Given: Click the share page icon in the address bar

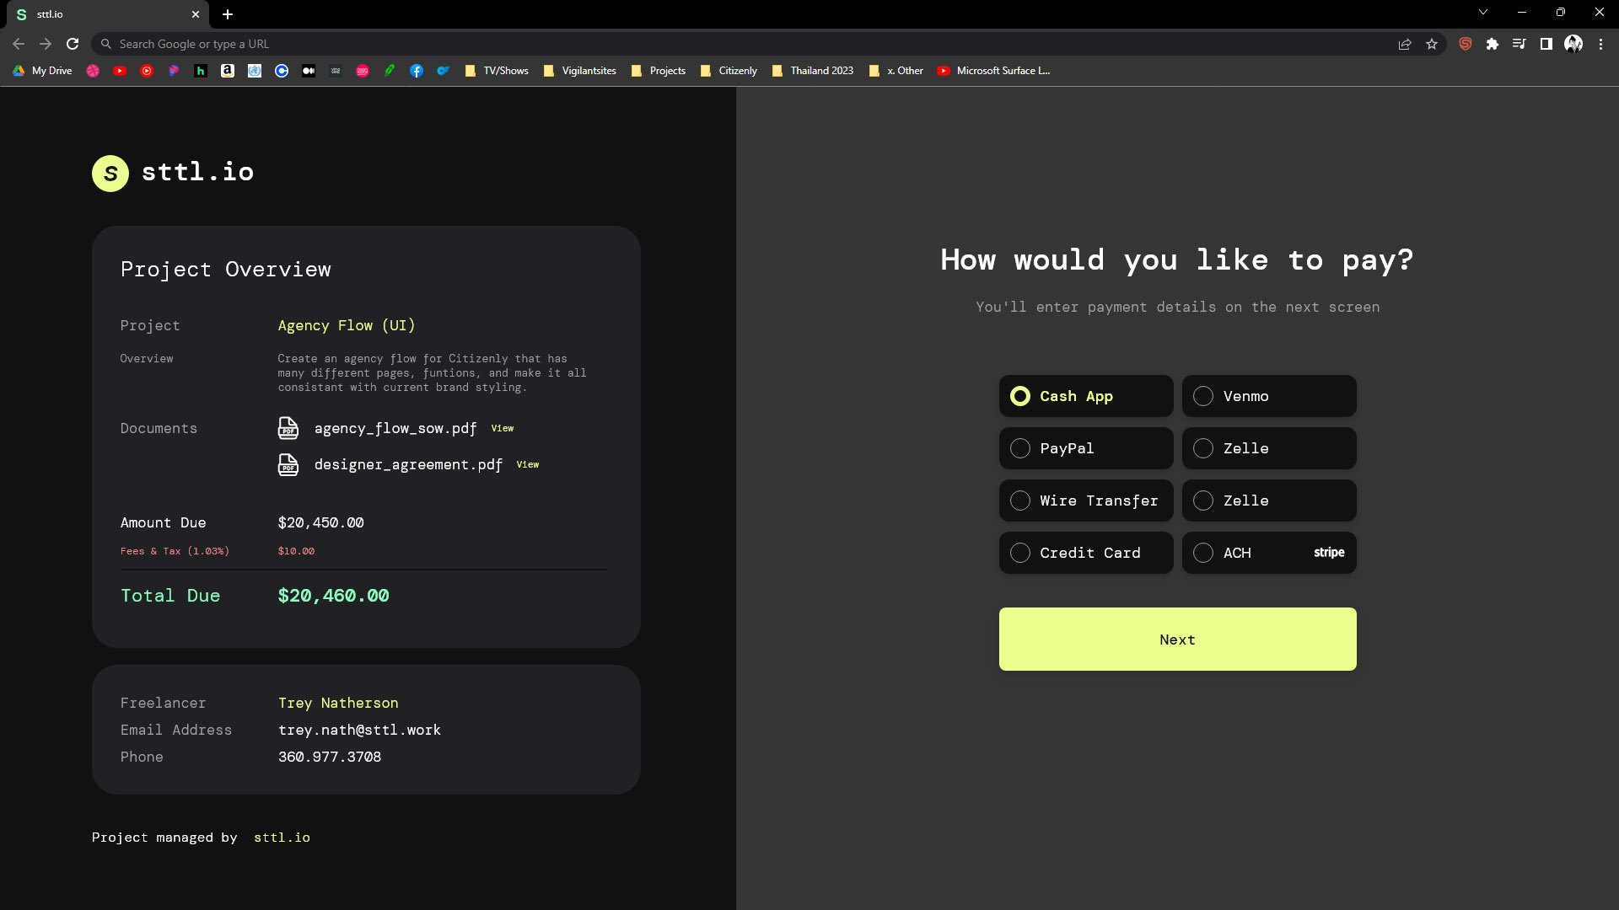Looking at the screenshot, I should (x=1405, y=44).
